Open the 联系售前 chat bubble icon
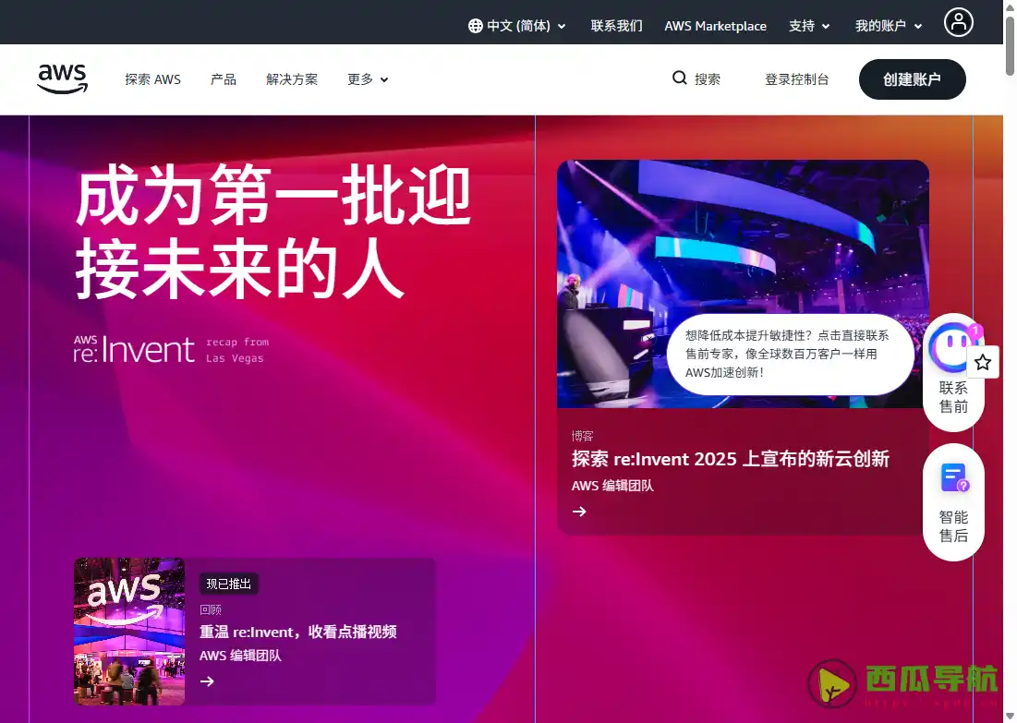1017x723 pixels. [953, 349]
